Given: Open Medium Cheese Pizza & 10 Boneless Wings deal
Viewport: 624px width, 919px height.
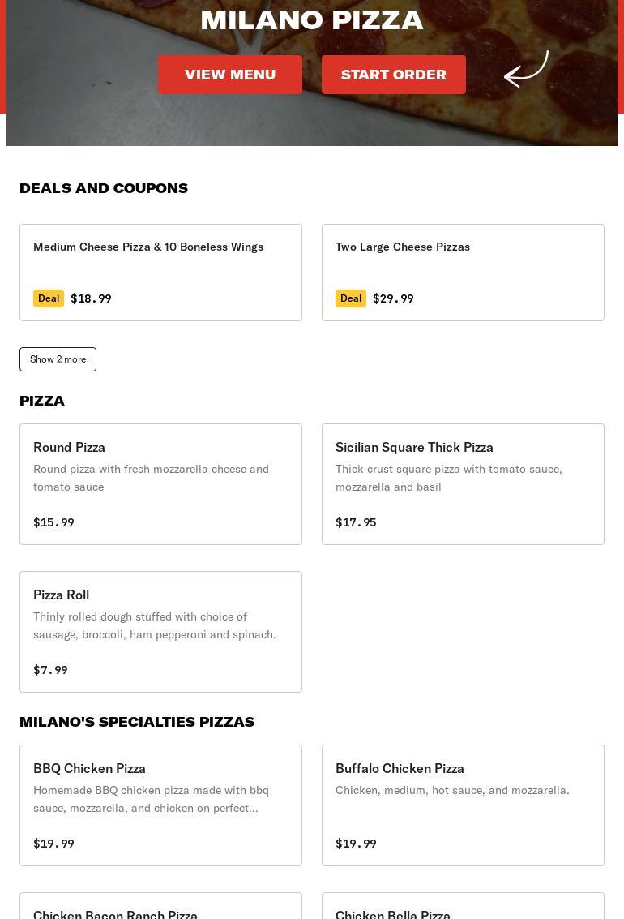Looking at the screenshot, I should click(160, 272).
